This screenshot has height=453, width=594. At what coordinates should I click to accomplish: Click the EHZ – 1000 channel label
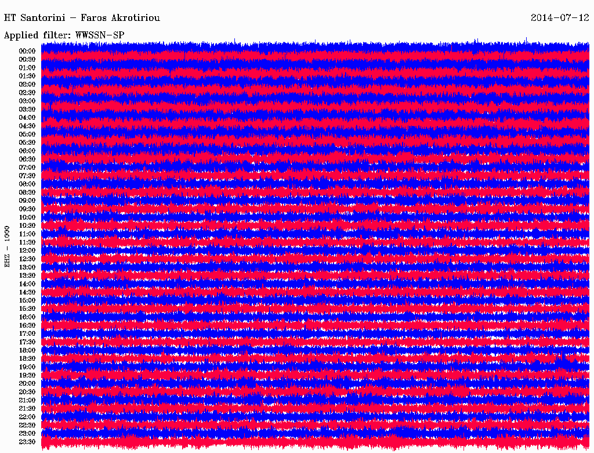[x=7, y=247]
